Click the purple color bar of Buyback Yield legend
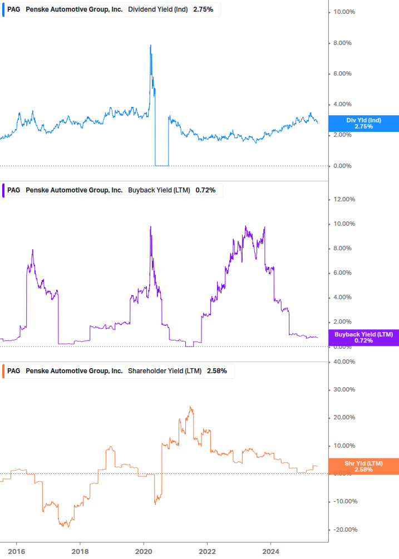This screenshot has width=399, height=559. pos(3,190)
